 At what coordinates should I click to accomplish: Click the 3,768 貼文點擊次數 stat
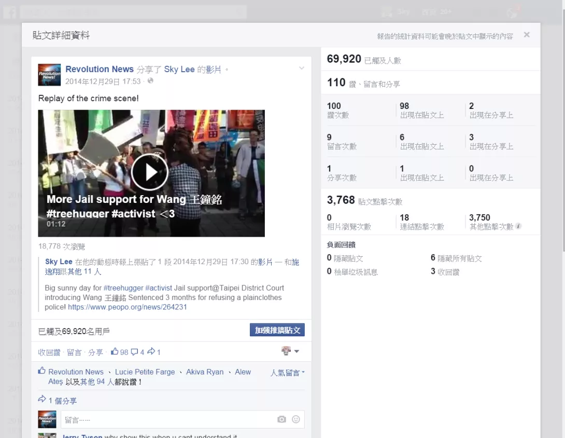[364, 200]
